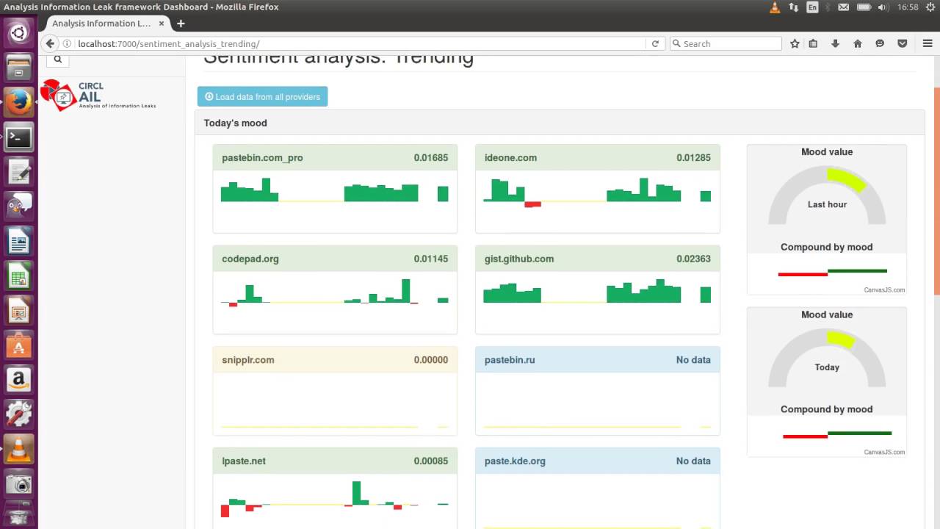The height and width of the screenshot is (529, 940).
Task: Open LibreOffice Impress launcher icon
Action: pos(18,312)
